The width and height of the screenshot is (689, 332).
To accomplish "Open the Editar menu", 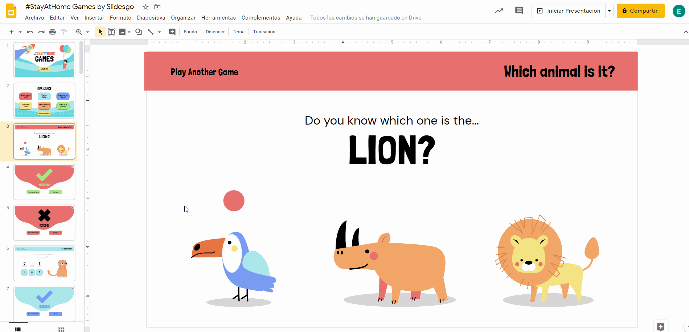I will coord(57,18).
